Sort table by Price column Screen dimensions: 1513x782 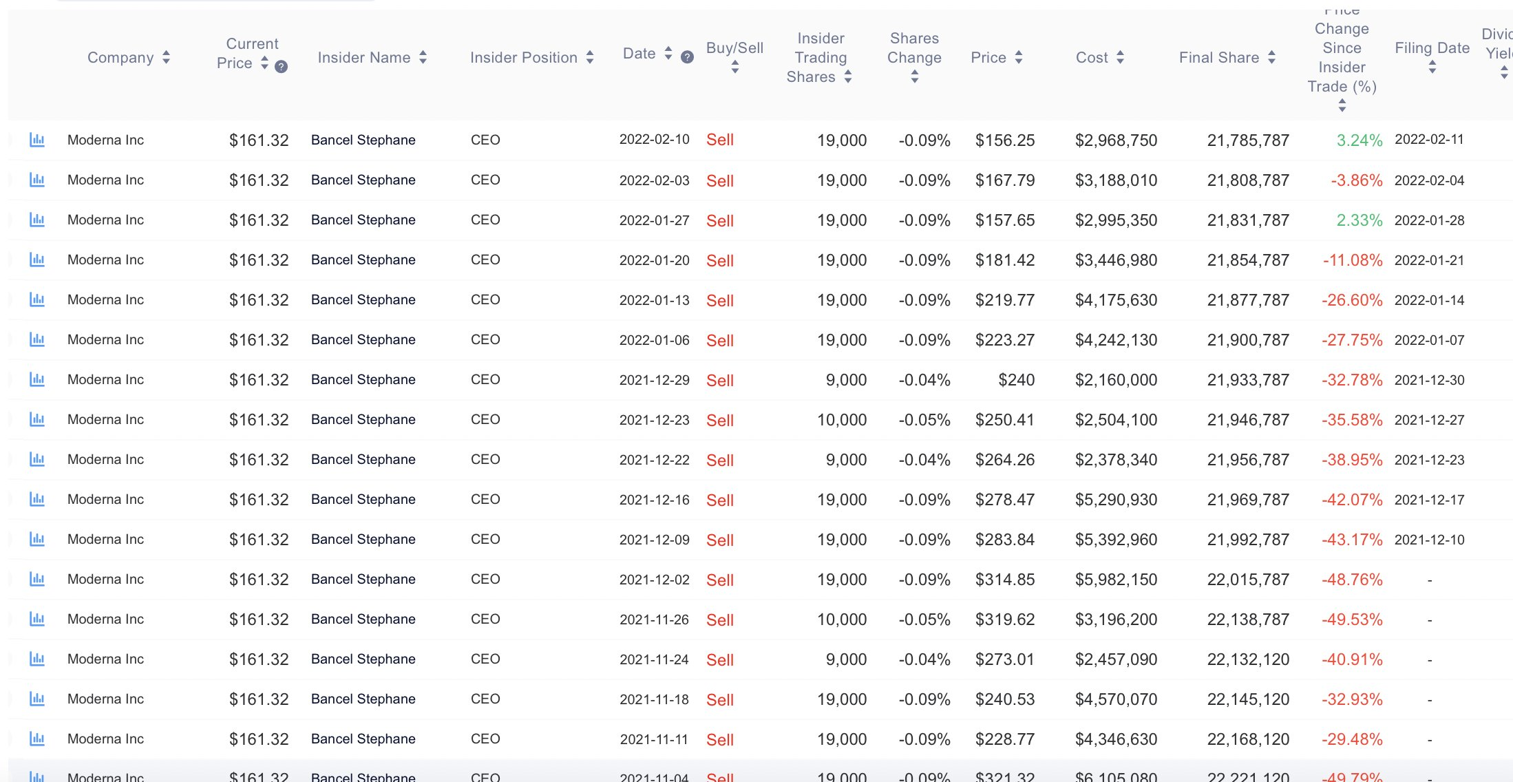1019,58
